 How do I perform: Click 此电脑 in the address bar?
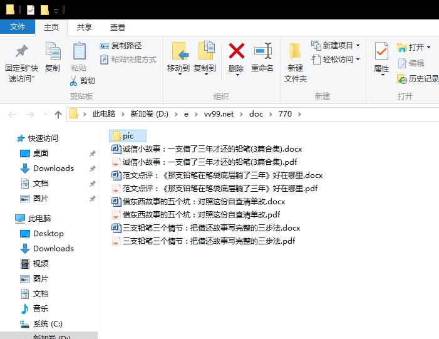tap(104, 114)
